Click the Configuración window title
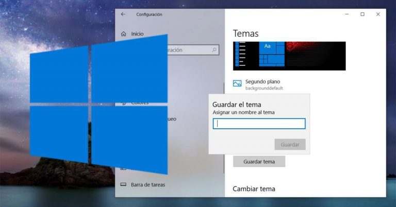 pyautogui.click(x=149, y=14)
